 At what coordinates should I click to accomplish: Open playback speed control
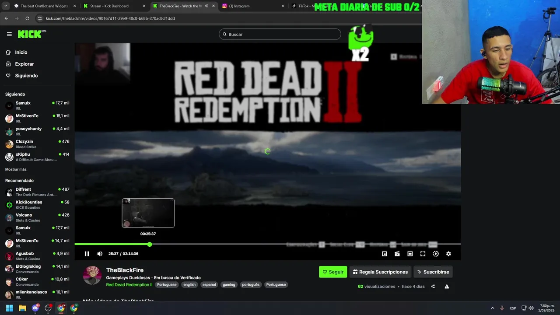tap(436, 254)
